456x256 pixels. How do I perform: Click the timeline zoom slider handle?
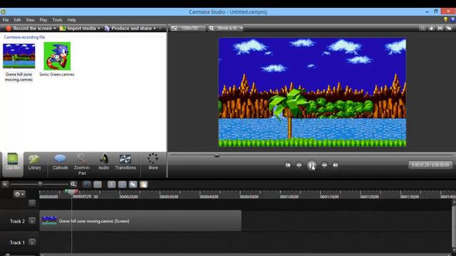click(x=40, y=184)
